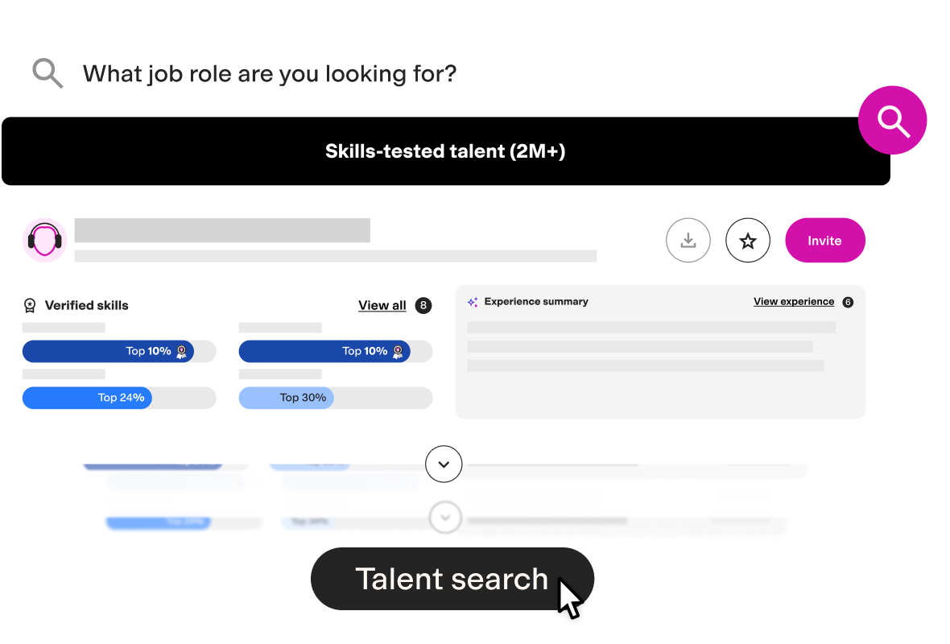Click the Top 24% skill bar
This screenshot has width=950, height=644.
[x=119, y=398]
